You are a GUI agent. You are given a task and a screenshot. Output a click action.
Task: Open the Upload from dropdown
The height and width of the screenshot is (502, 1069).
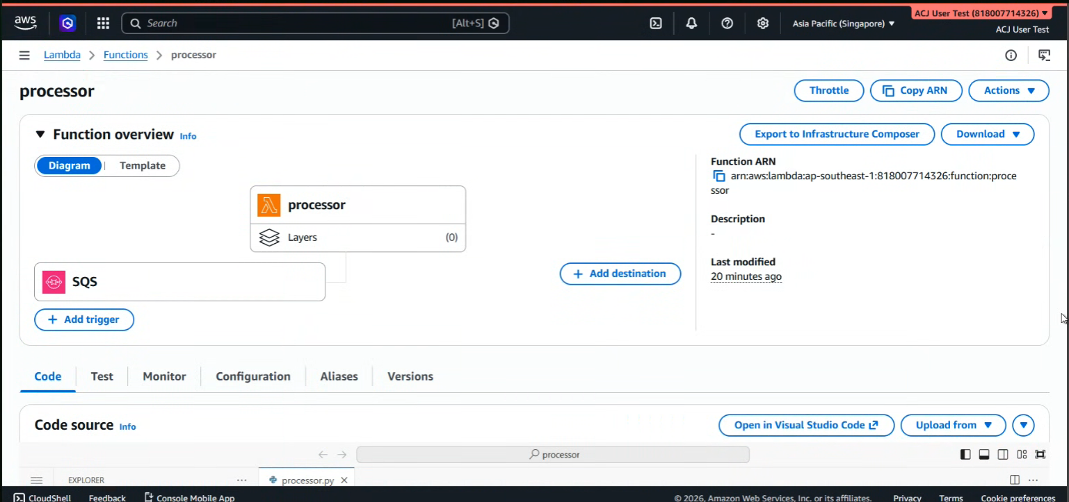tap(954, 426)
